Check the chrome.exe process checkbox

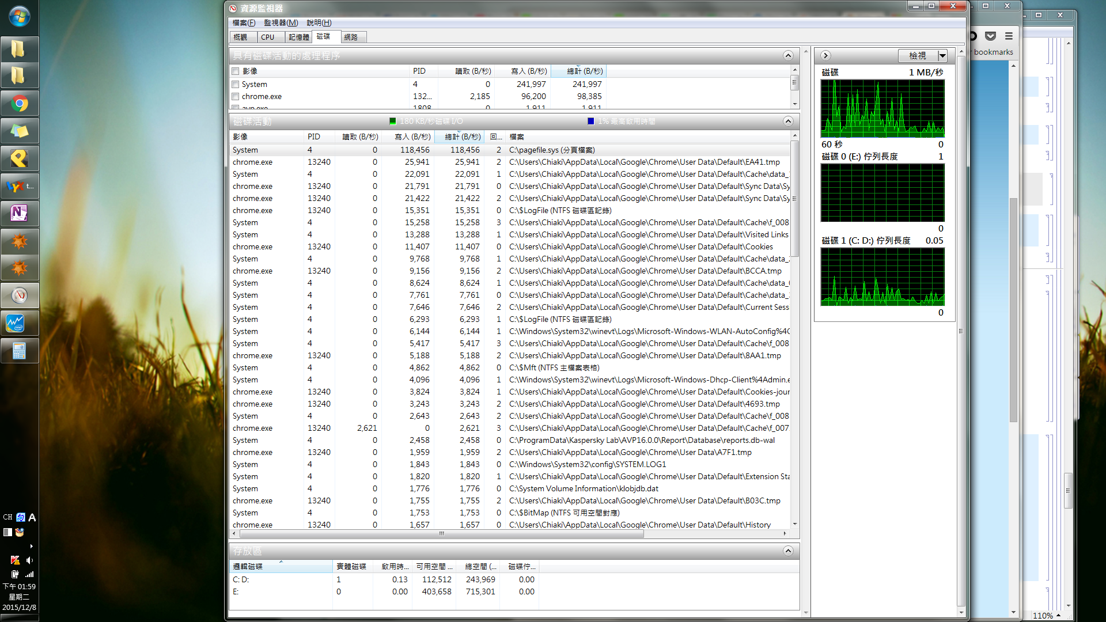click(235, 96)
